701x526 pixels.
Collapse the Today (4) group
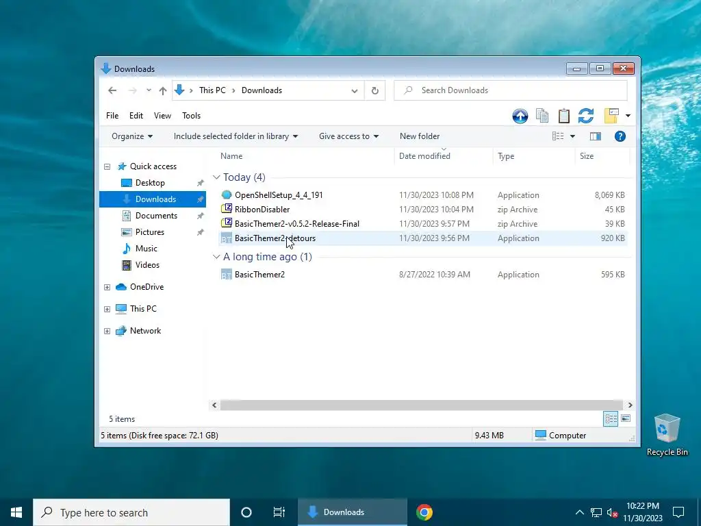[216, 177]
